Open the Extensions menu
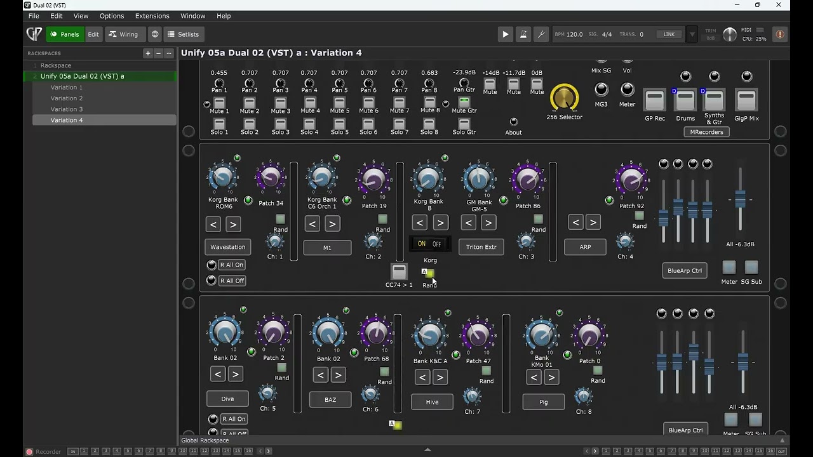This screenshot has width=813, height=457. [x=152, y=16]
